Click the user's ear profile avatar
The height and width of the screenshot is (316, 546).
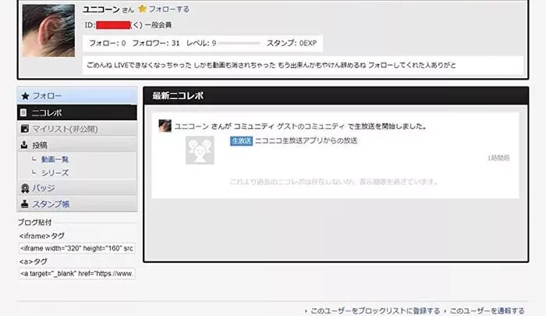[48, 30]
